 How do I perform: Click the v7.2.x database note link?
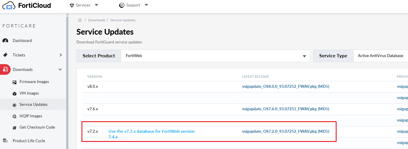click(x=151, y=134)
